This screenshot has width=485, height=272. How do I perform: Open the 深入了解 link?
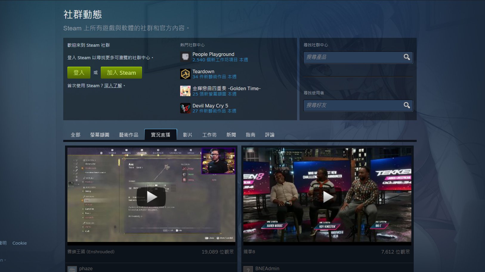113,86
